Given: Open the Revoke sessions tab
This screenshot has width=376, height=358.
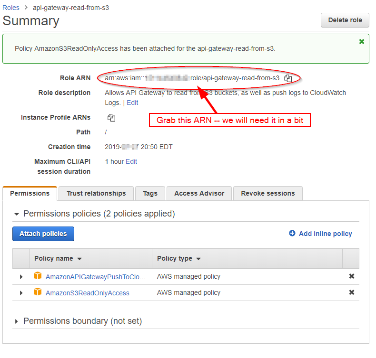Looking at the screenshot, I should point(268,193).
